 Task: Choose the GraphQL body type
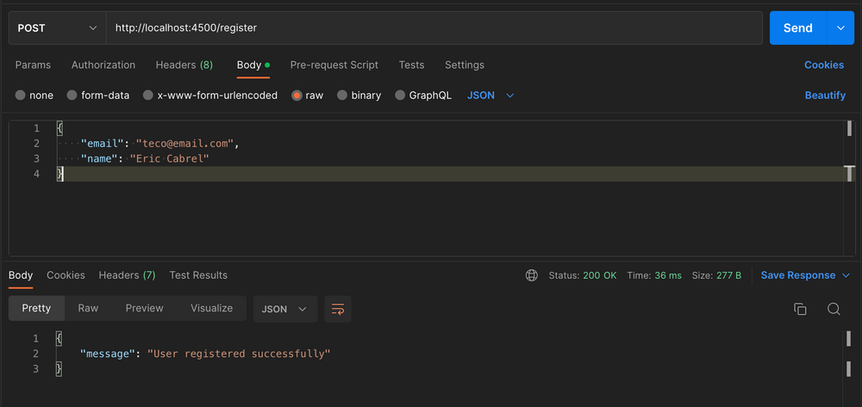point(401,96)
